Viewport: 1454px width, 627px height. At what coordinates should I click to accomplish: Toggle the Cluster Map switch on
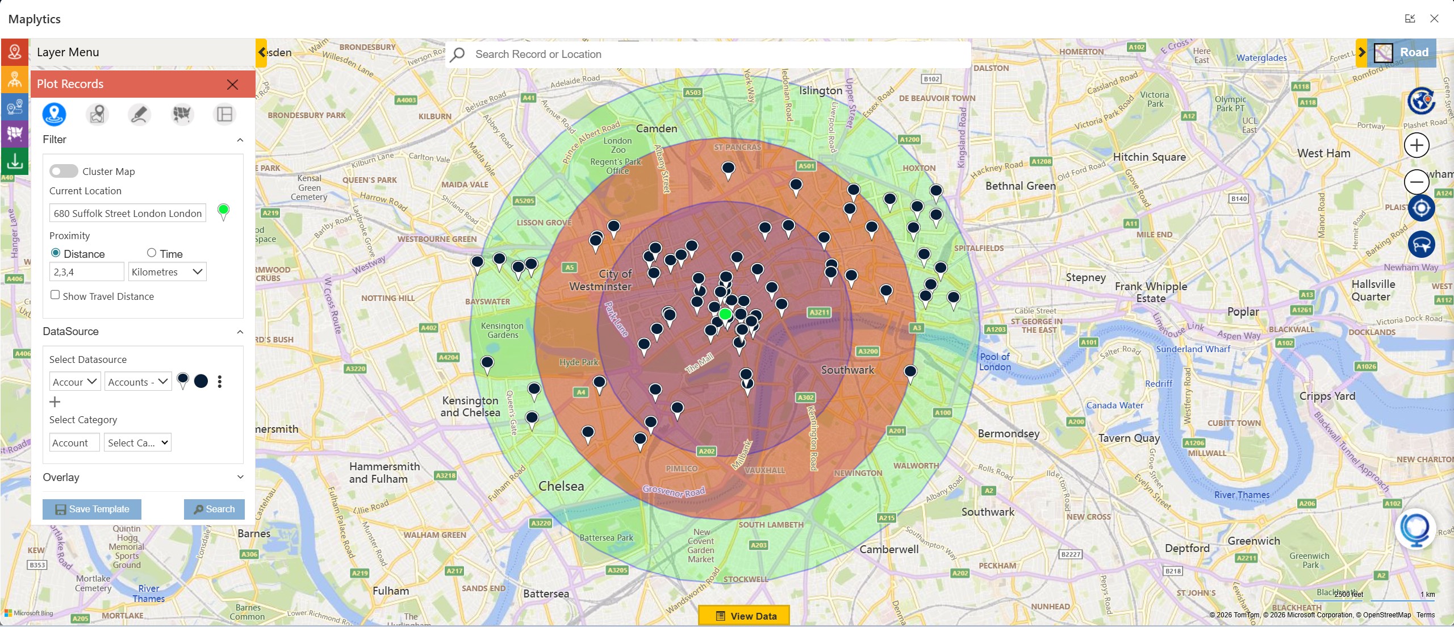point(64,170)
